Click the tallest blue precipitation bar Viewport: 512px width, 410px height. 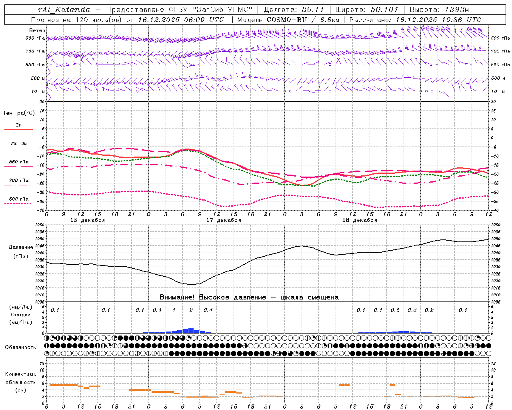pos(191,331)
